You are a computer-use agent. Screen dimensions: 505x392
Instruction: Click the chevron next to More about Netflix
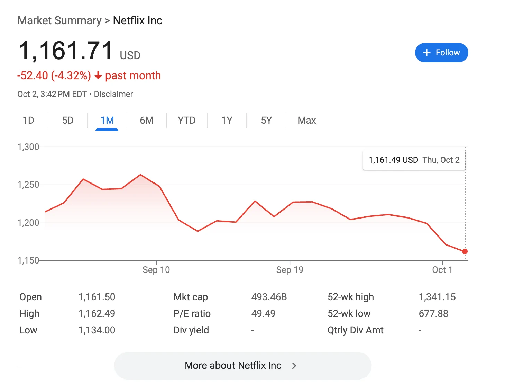click(294, 366)
